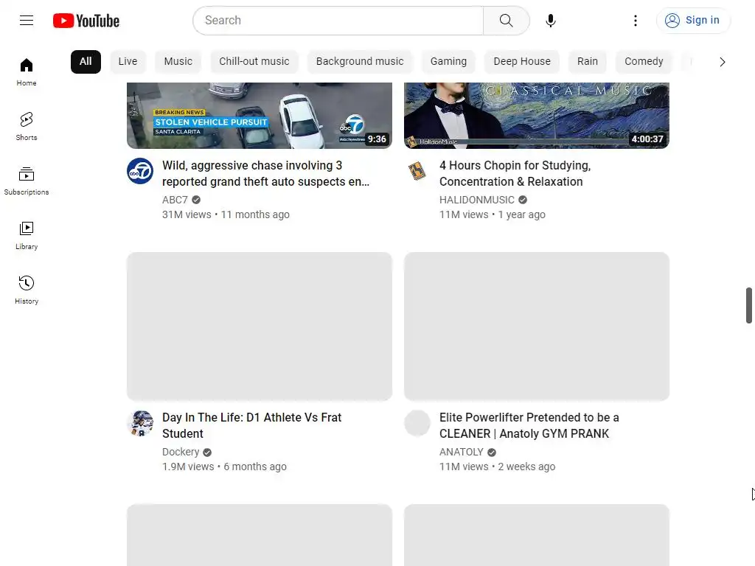Focus the Search input field
Viewport: 755px width, 566px height.
coord(338,20)
